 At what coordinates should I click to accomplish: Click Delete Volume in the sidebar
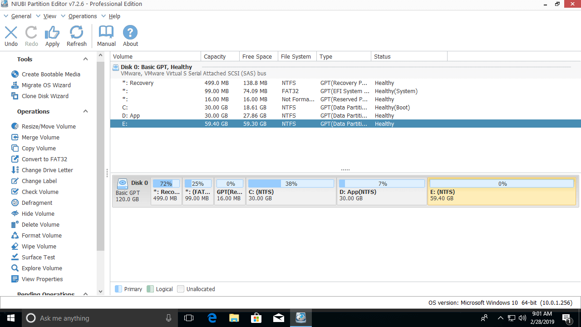tap(40, 224)
